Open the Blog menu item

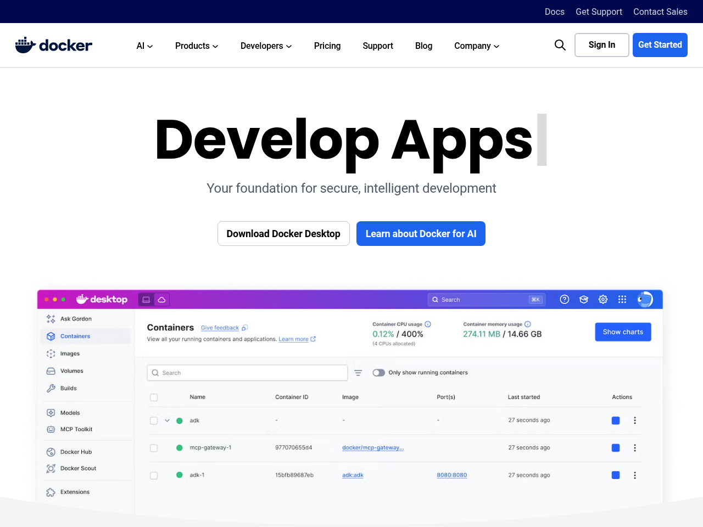[x=423, y=46]
